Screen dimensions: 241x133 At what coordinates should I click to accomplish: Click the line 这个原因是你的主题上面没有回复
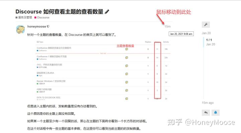click(x=52, y=114)
